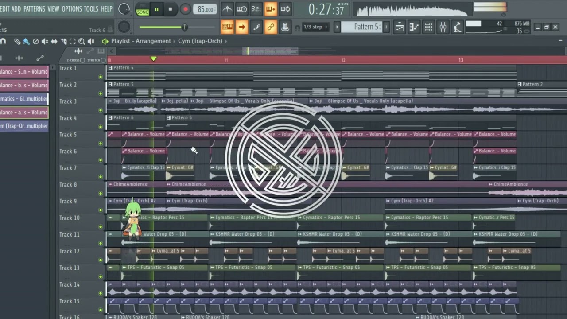This screenshot has height=319, width=567.
Task: Select the Delete tool in playlist toolbar
Action: (x=35, y=41)
